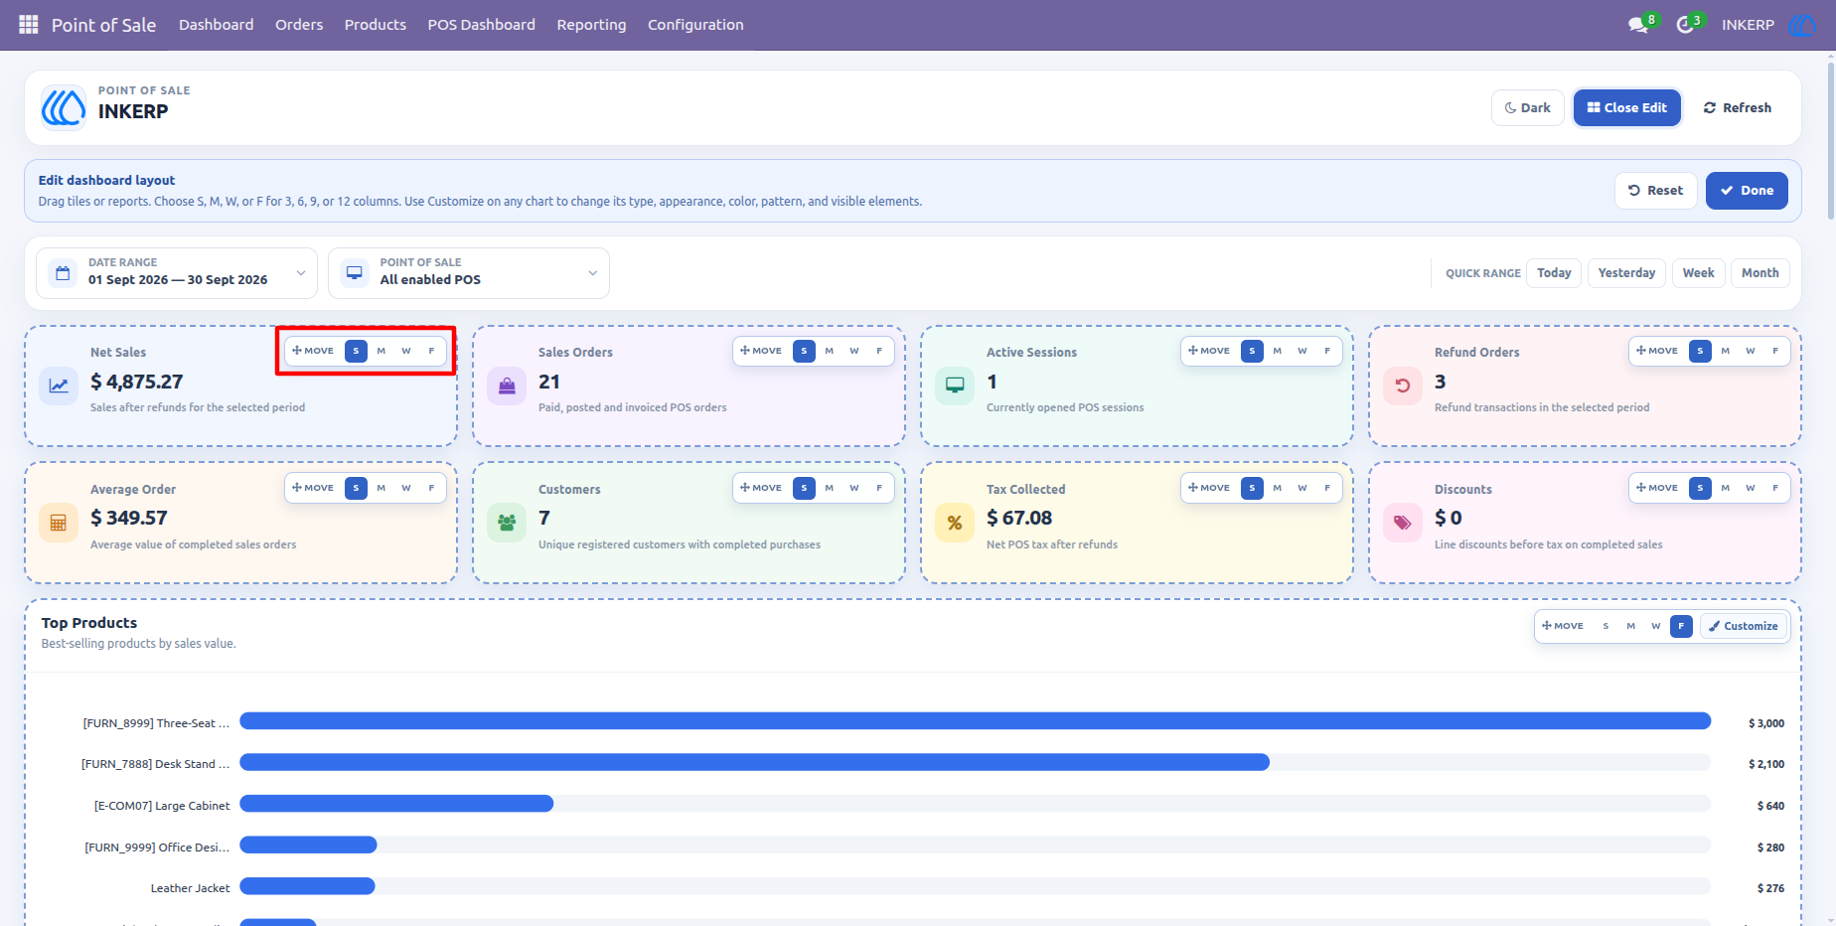Click the MOVE handle on Discounts tile
Screen dimensions: 1836x926
click(x=1657, y=488)
